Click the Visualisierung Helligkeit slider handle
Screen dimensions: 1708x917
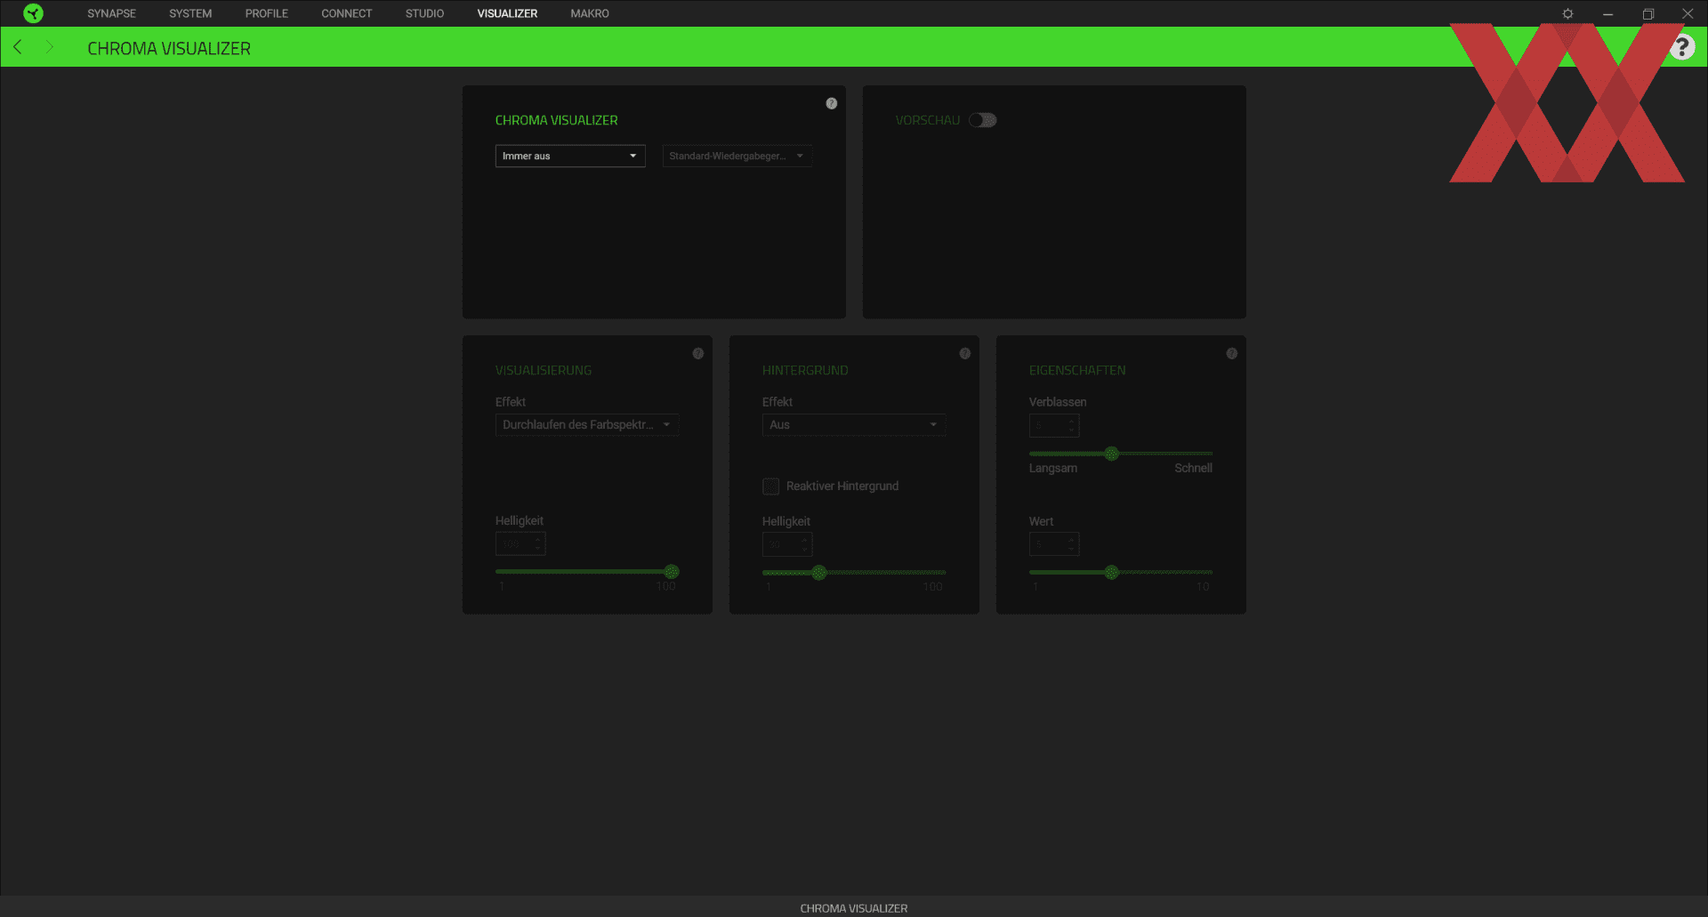[x=672, y=572]
